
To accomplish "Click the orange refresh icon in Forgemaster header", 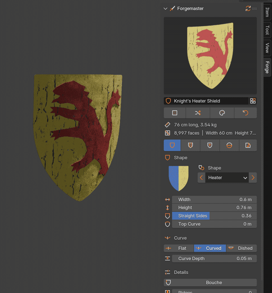I will click(x=248, y=9).
